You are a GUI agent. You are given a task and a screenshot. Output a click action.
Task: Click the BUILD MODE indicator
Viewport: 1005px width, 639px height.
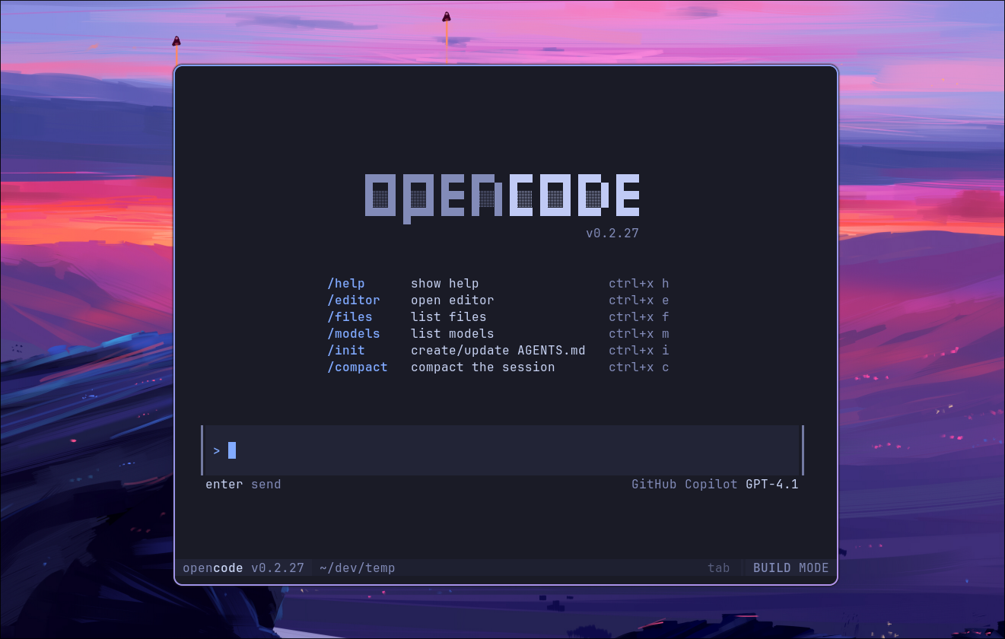pos(791,568)
